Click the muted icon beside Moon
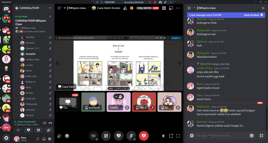This screenshot has height=143, width=268. 50,71
